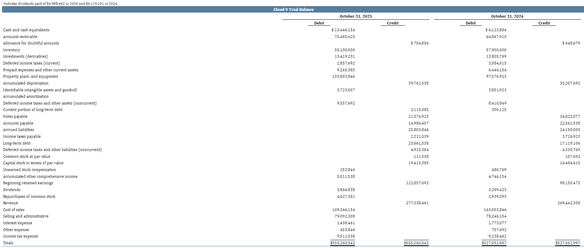Click the Credit header under October 31, 2025
This screenshot has width=584, height=248.
pyautogui.click(x=393, y=23)
